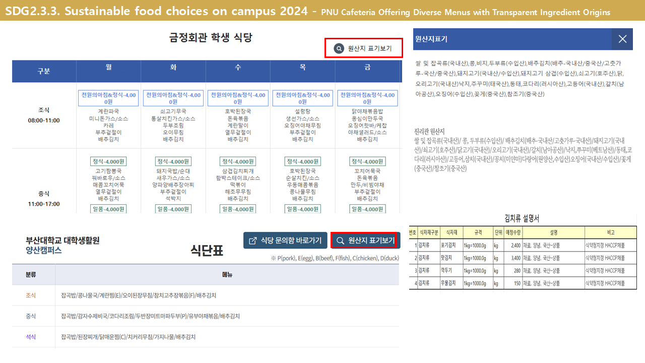Select the 수 (Wednesday) column header
The image size is (645, 363).
[x=238, y=67]
